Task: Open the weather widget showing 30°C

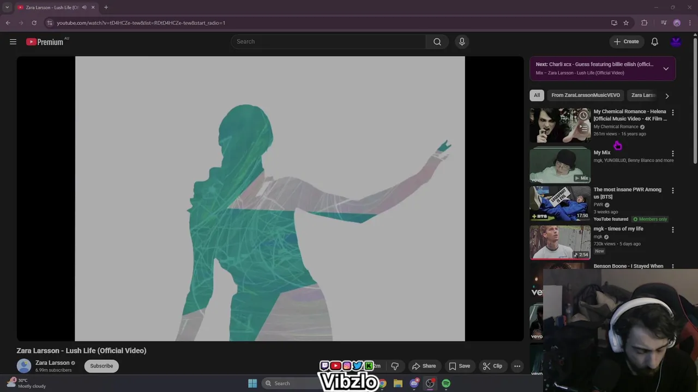Action: [27, 383]
